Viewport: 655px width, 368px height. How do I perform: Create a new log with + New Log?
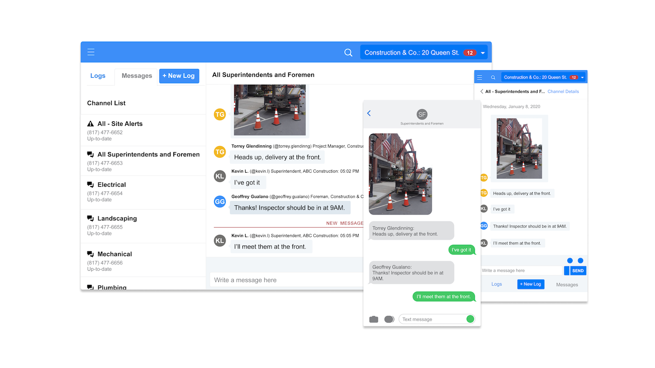click(179, 76)
